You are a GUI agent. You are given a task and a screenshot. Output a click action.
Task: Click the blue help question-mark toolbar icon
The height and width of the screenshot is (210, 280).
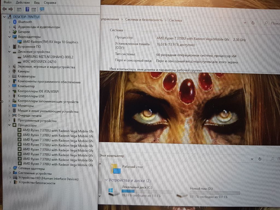point(27,9)
